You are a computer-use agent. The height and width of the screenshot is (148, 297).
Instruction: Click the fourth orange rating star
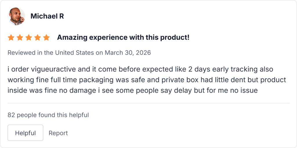point(37,37)
